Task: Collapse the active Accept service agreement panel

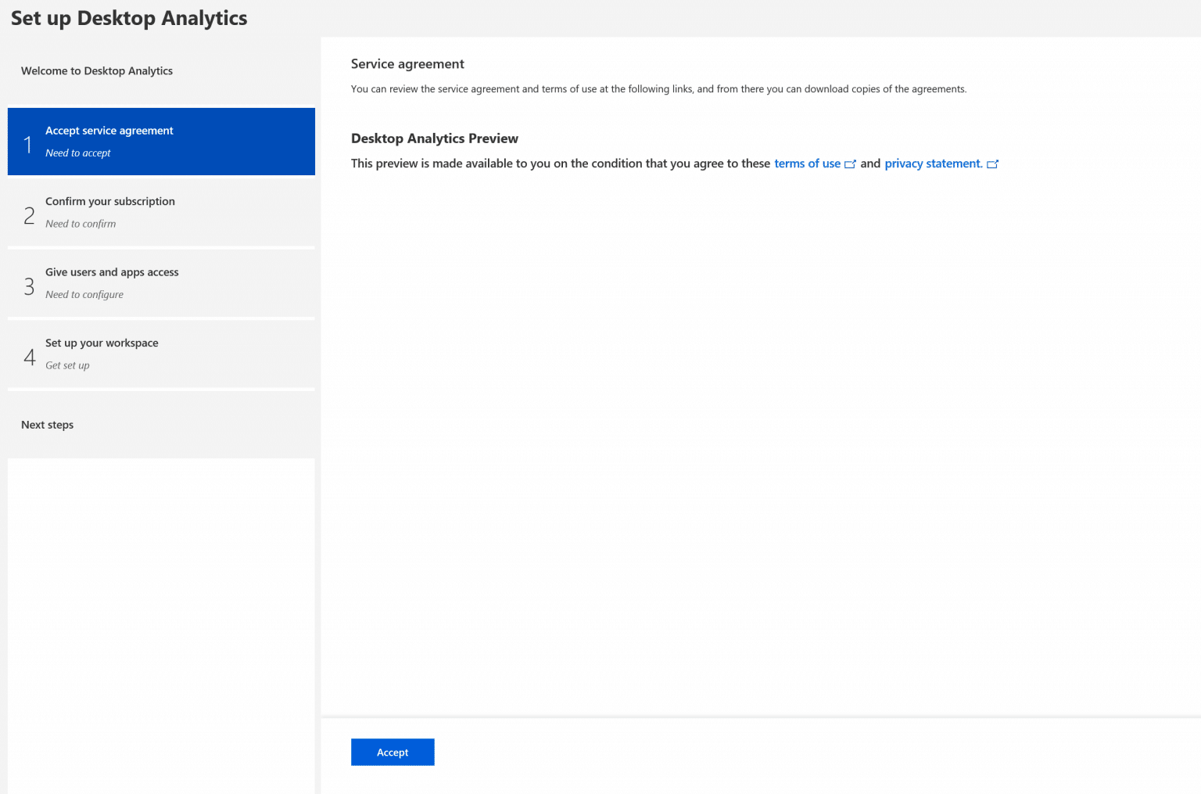Action: point(161,142)
